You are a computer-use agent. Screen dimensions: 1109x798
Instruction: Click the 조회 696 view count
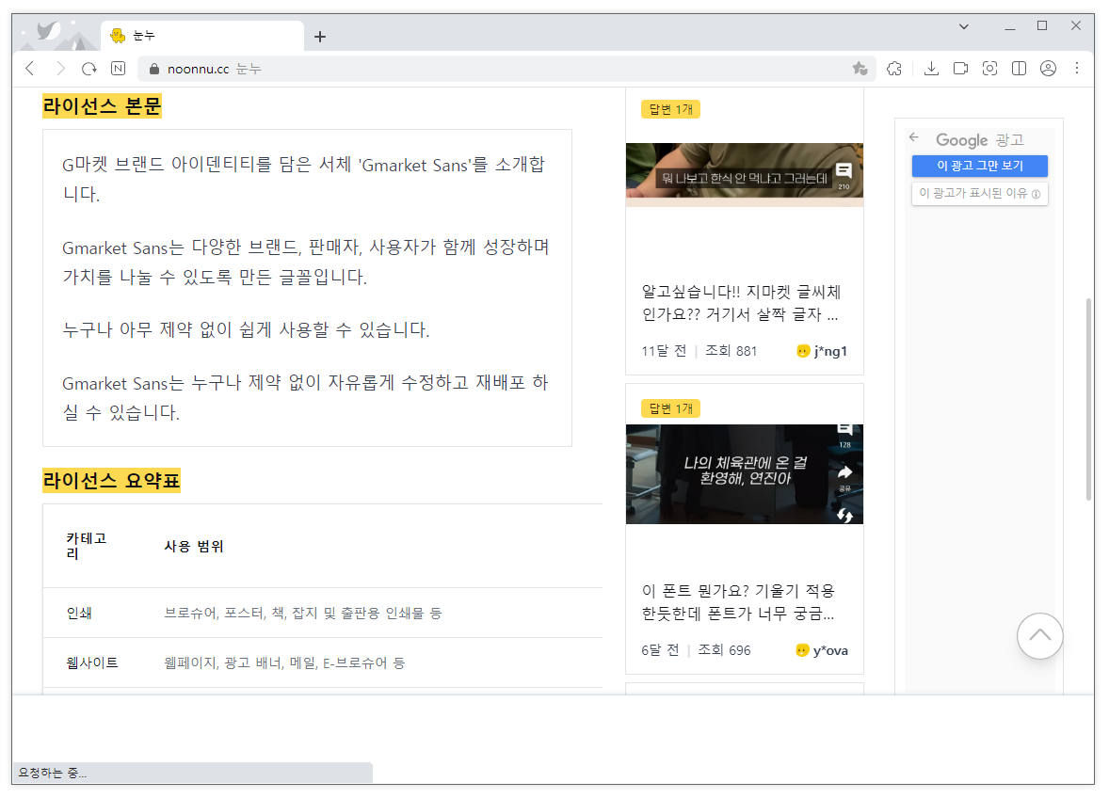click(724, 650)
